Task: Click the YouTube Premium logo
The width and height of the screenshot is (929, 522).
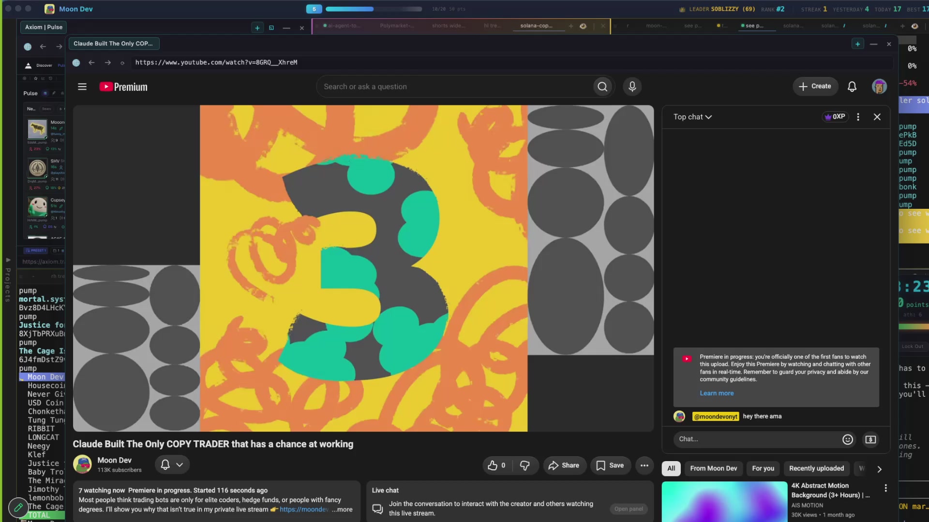Action: (123, 87)
